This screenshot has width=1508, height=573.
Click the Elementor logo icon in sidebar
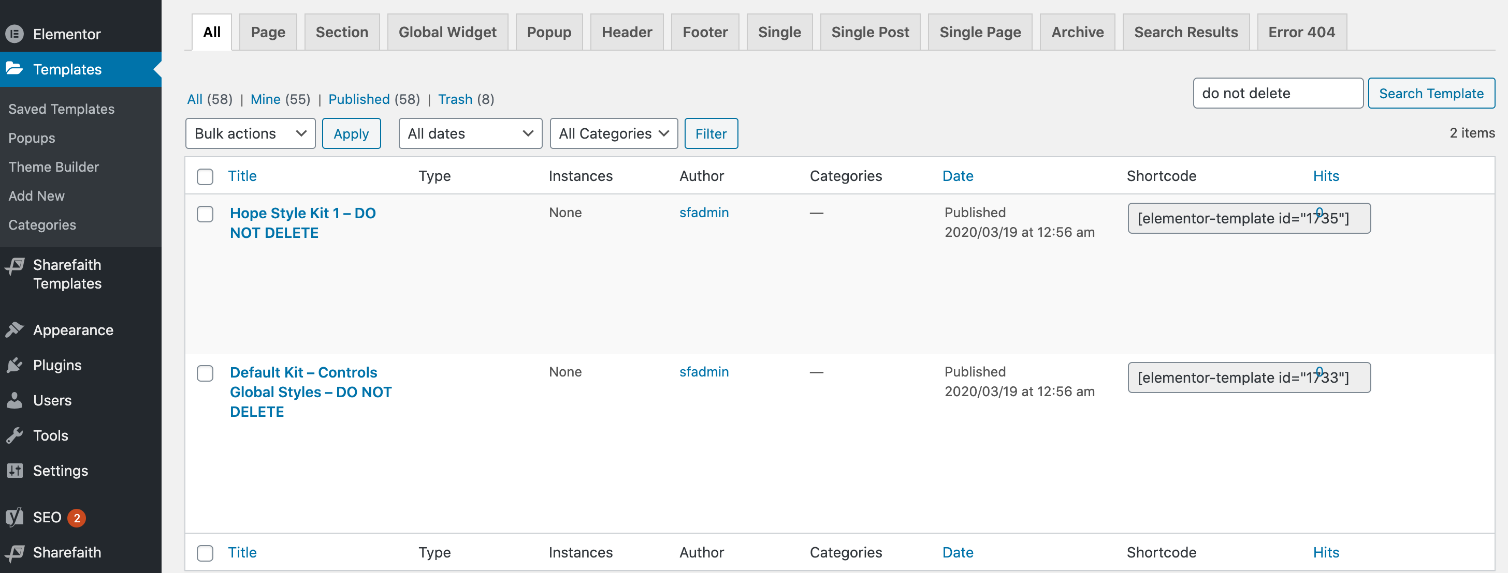pyautogui.click(x=15, y=34)
